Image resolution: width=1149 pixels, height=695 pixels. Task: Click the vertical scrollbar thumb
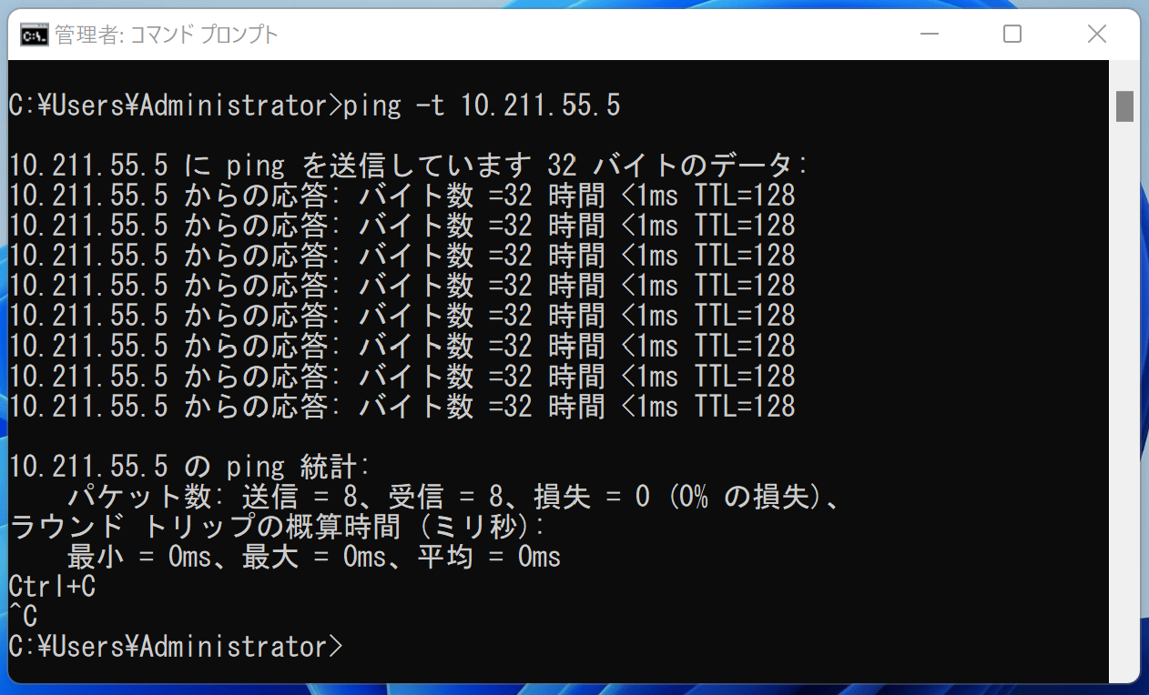[1124, 106]
